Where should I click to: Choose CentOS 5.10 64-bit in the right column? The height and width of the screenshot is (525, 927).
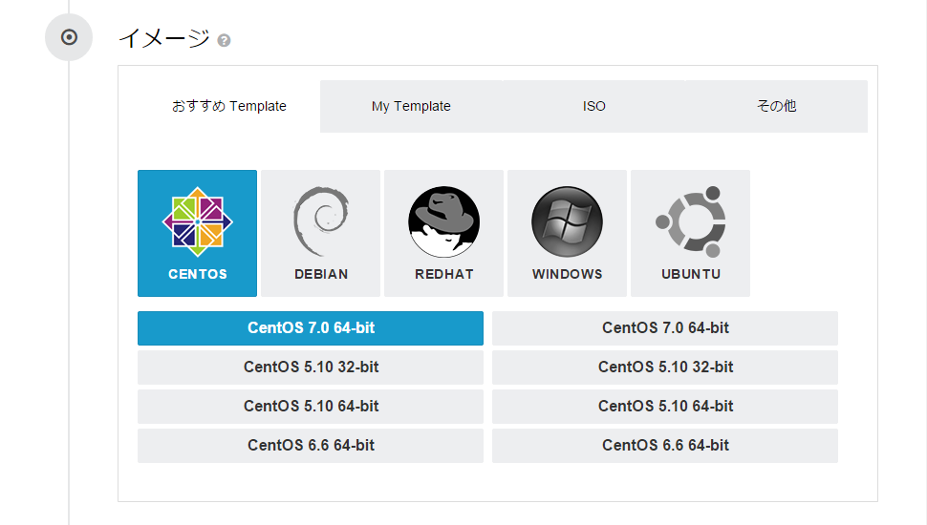[x=665, y=407]
